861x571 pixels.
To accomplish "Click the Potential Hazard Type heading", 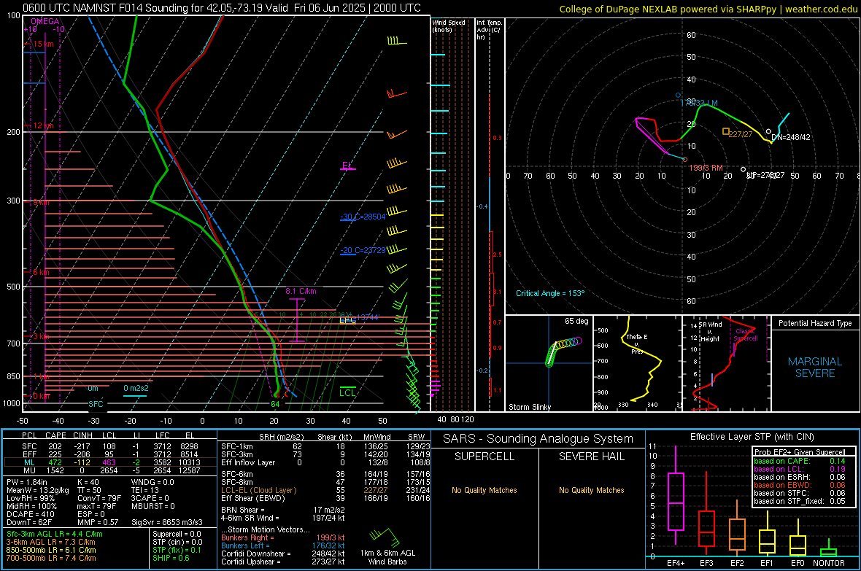I will [x=816, y=323].
